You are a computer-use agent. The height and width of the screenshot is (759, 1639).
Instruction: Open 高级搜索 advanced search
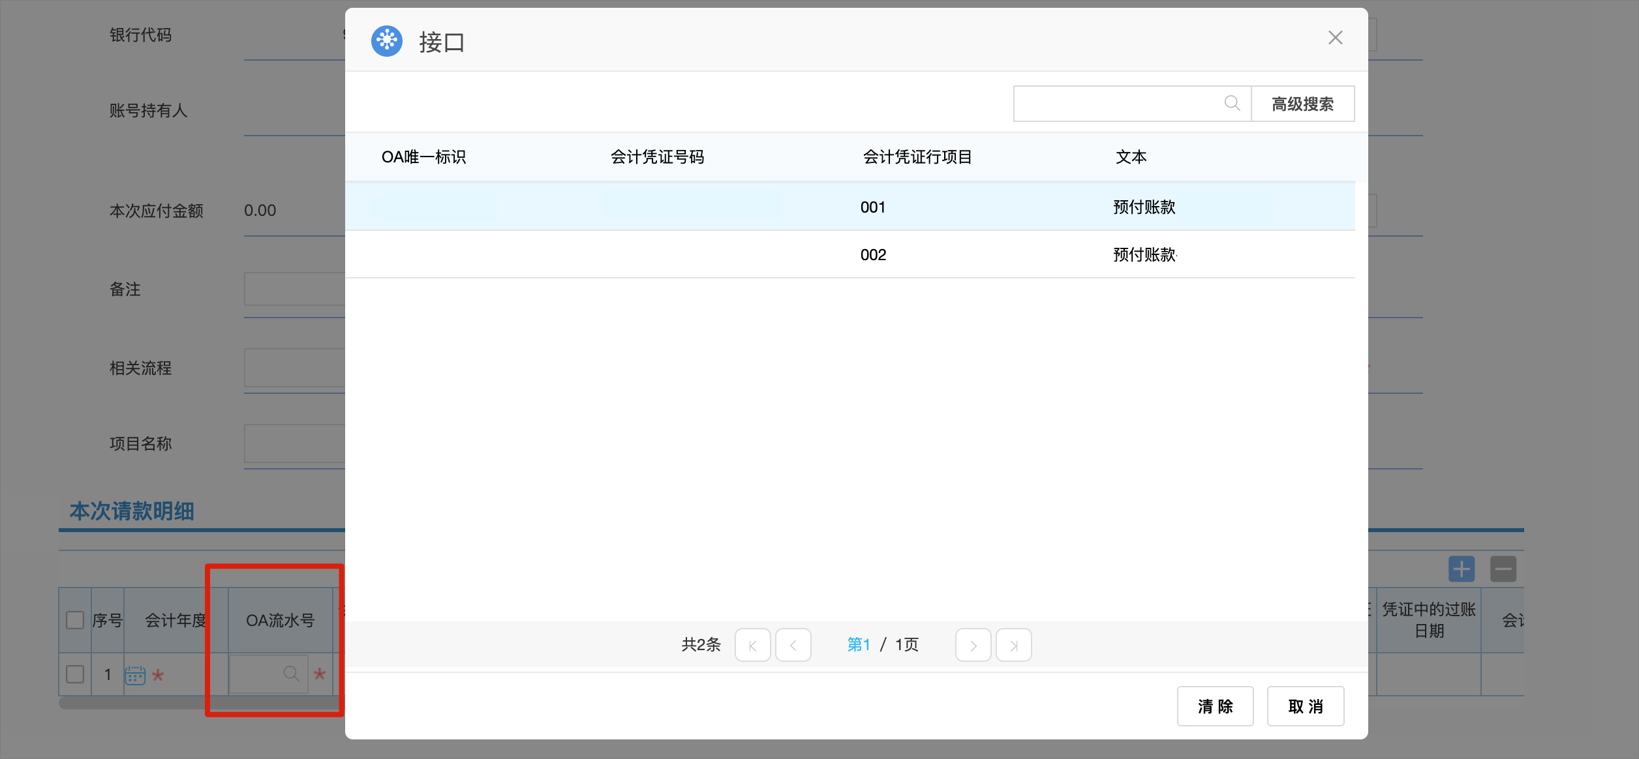(x=1302, y=104)
